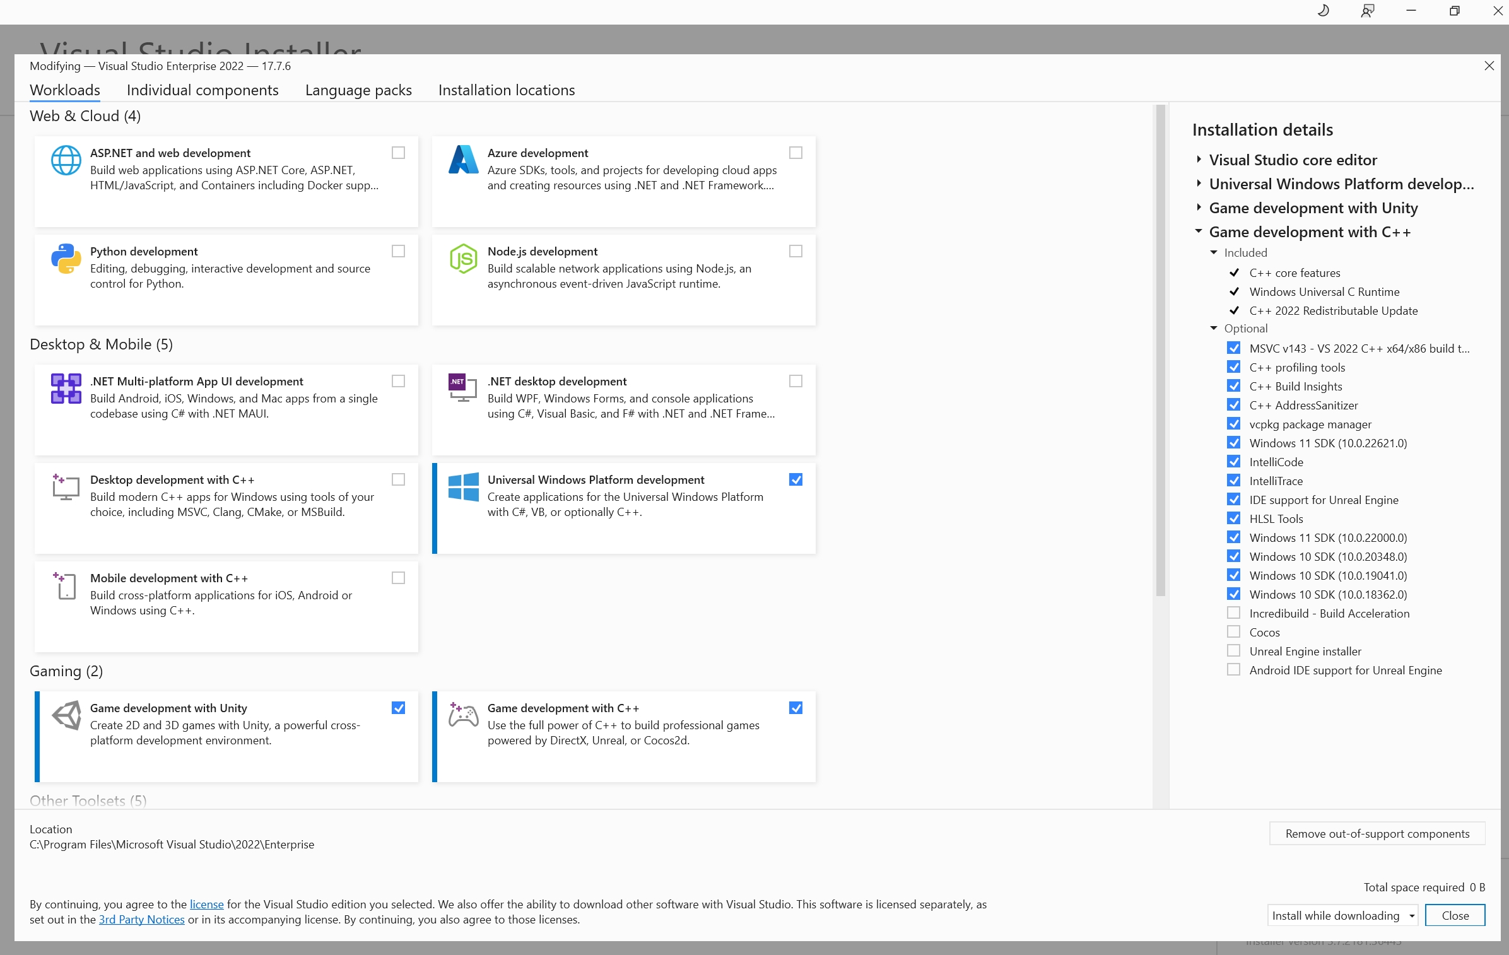This screenshot has height=955, width=1509.
Task: Switch to the Individual components tab
Action: [202, 90]
